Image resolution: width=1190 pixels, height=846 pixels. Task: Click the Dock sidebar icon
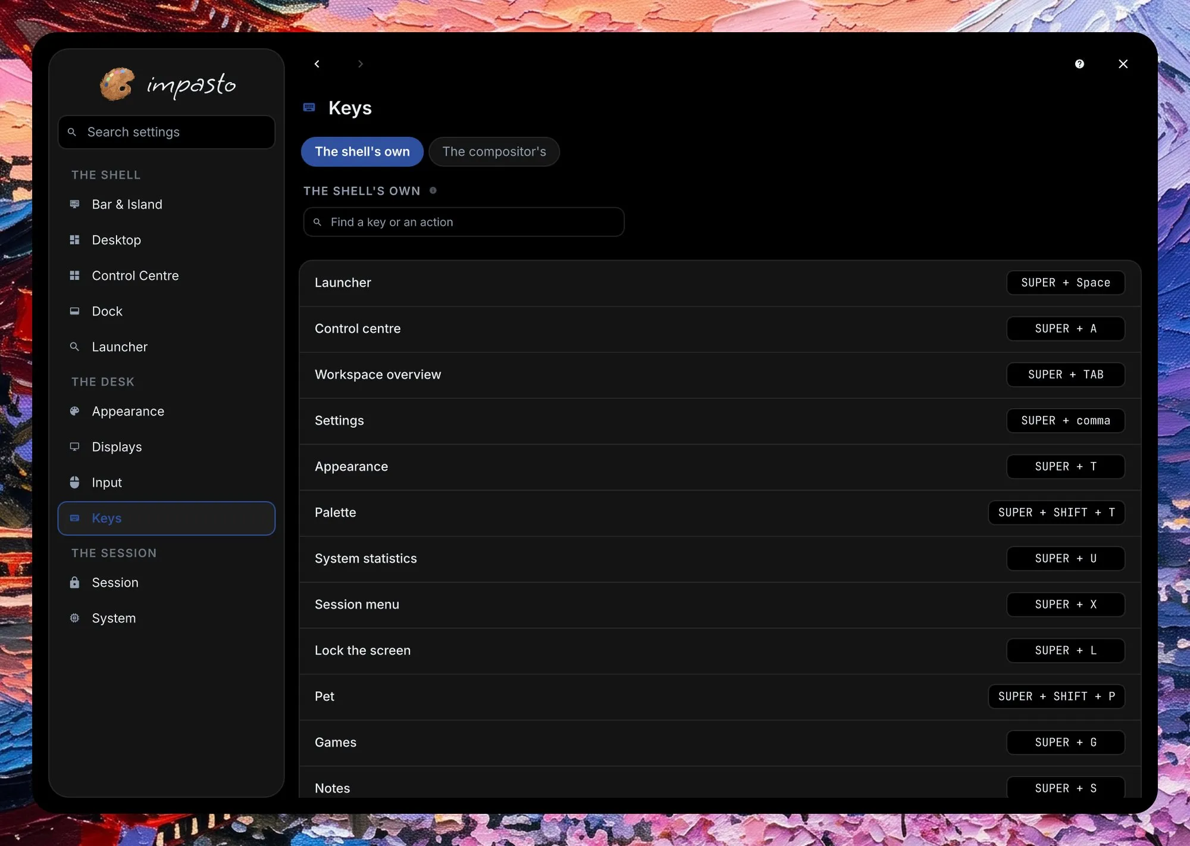pos(74,311)
